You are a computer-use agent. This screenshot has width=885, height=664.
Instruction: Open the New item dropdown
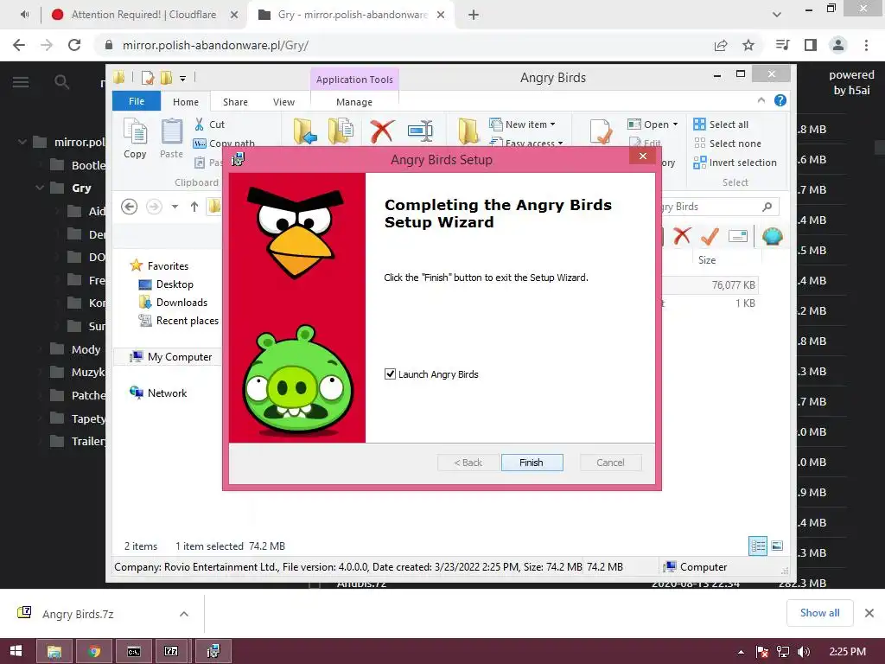[x=523, y=124]
